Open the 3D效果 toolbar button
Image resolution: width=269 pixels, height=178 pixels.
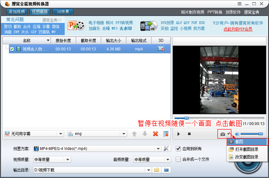pos(63,12)
